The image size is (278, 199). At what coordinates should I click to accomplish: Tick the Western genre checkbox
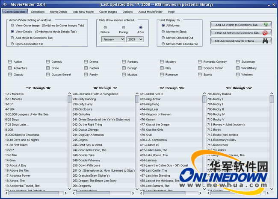point(238,75)
